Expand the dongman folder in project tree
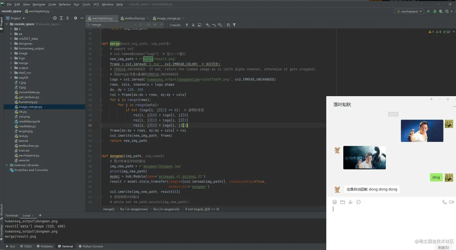The image size is (456, 250). [11, 44]
